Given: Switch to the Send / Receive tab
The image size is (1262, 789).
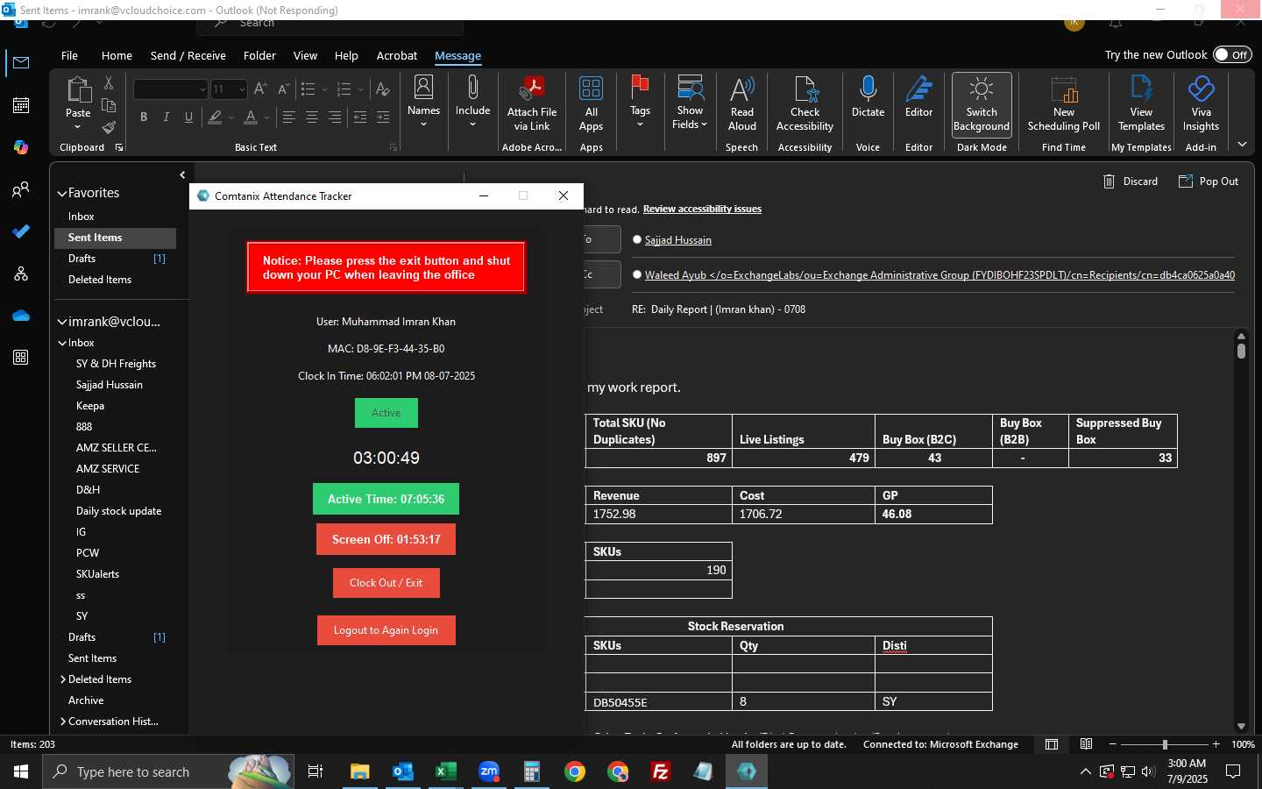Looking at the screenshot, I should [188, 55].
